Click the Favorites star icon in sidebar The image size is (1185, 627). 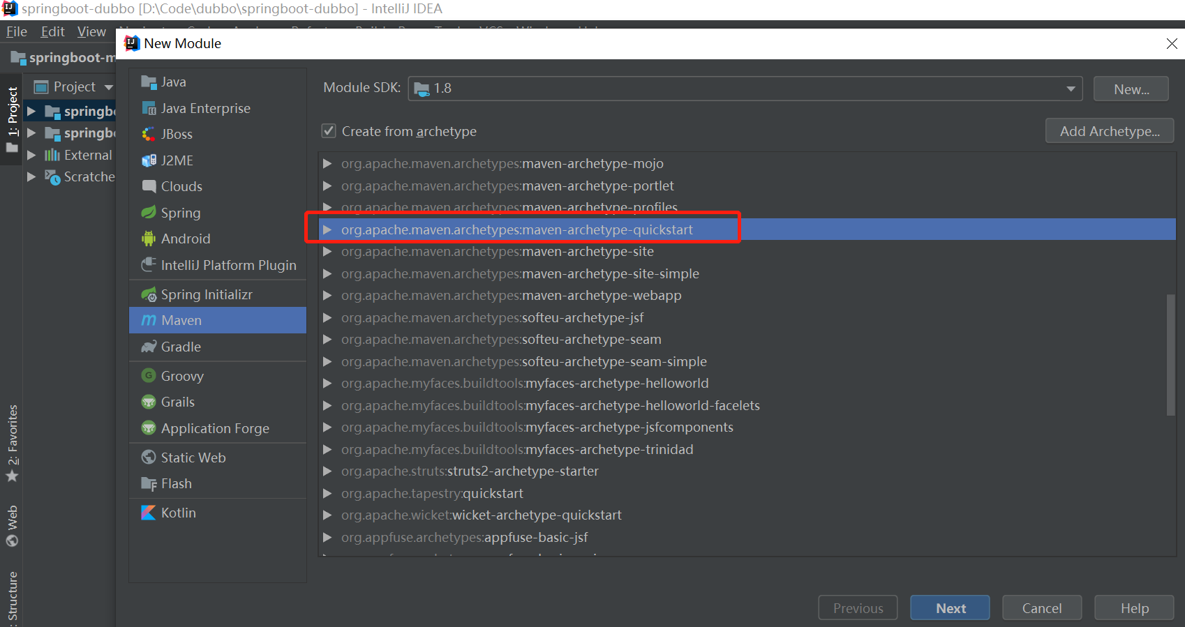[x=12, y=476]
